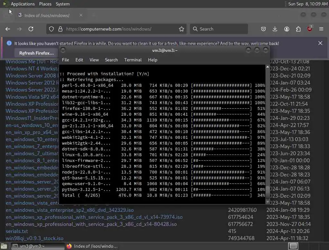Click the Applications menu logo icon
Viewport: 329px width, 250px height.
(x=6, y=4)
